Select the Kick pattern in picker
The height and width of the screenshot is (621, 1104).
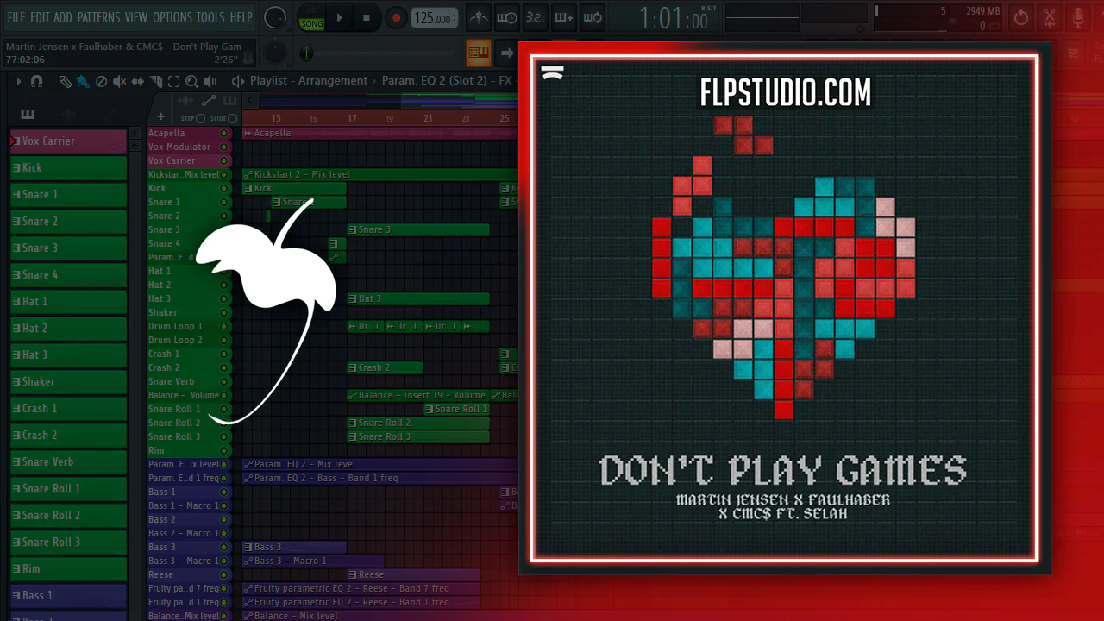tap(68, 168)
